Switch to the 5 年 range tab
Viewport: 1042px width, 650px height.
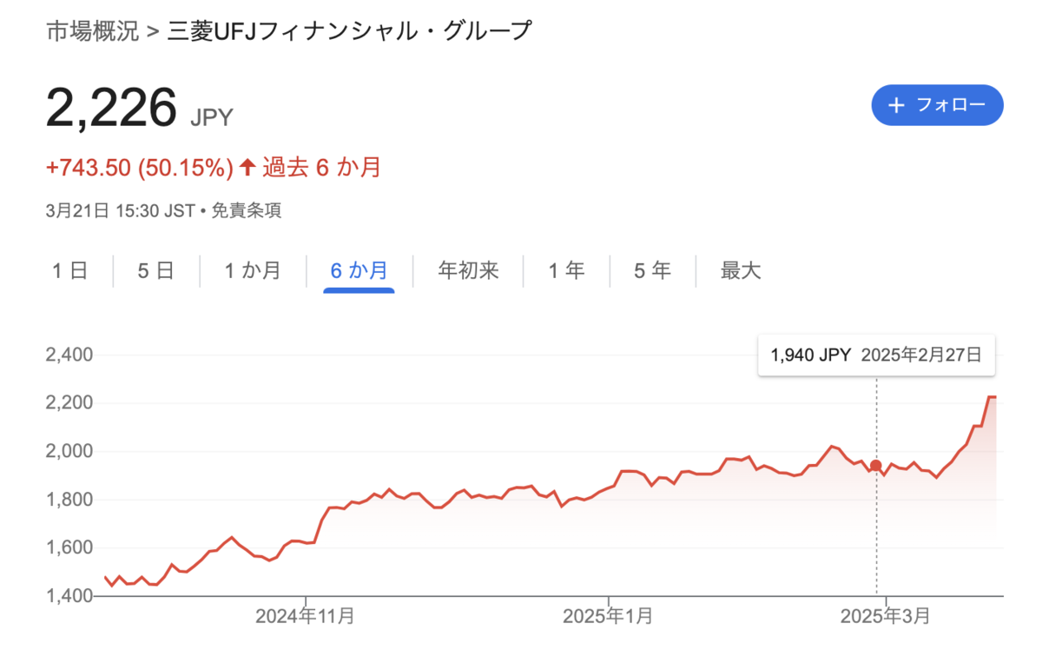(x=652, y=270)
